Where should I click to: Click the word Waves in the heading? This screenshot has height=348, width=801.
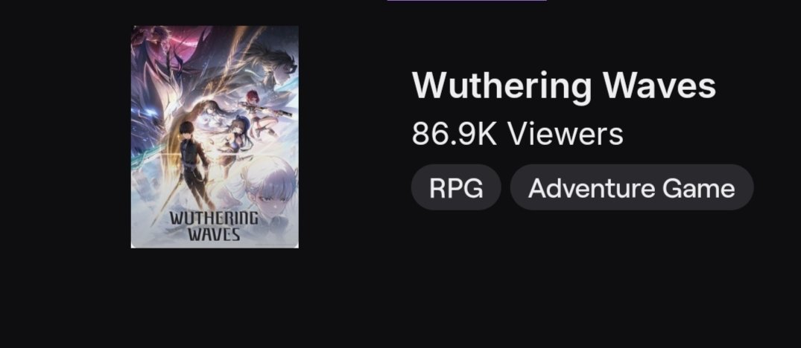pyautogui.click(x=659, y=86)
